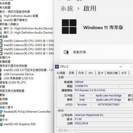Expand the 監視器 category
The width and height of the screenshot is (133, 133).
tap(4, 99)
